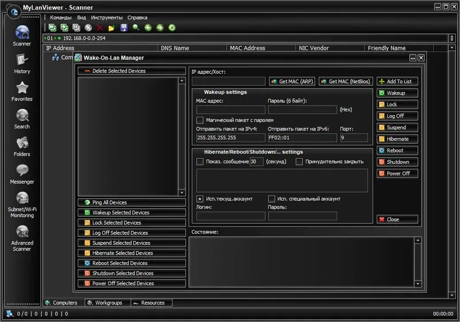Click the Shutdown button on the right

pyautogui.click(x=397, y=162)
